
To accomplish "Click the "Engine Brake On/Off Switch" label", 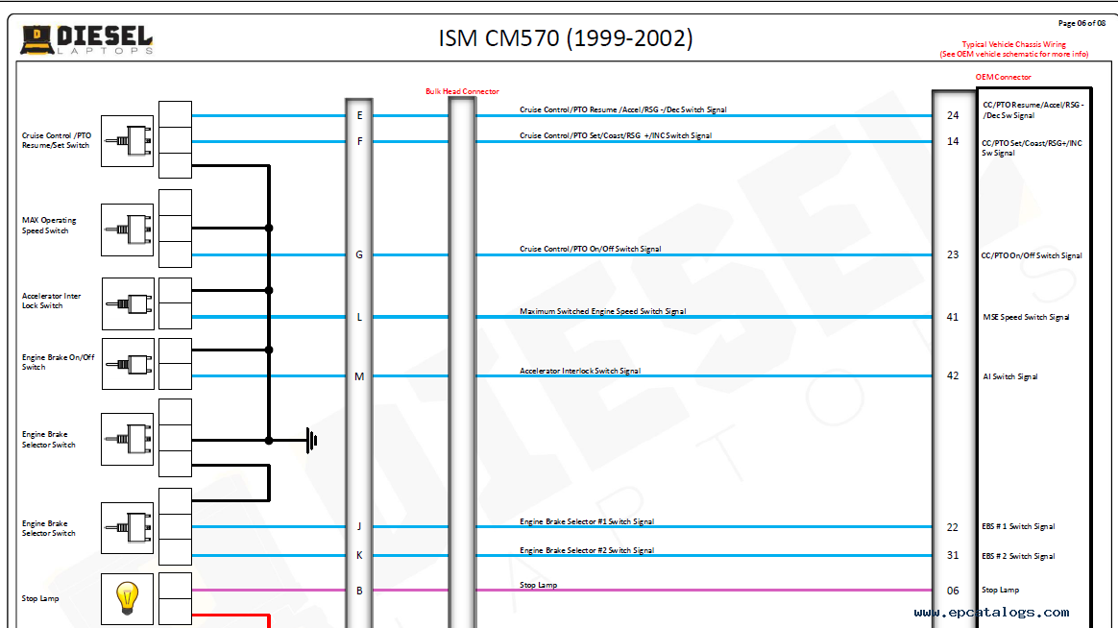I will coord(58,362).
